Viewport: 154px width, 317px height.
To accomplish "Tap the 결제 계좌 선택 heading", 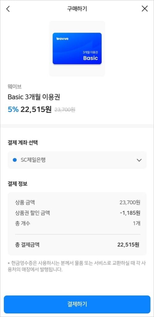I will 23,143.
